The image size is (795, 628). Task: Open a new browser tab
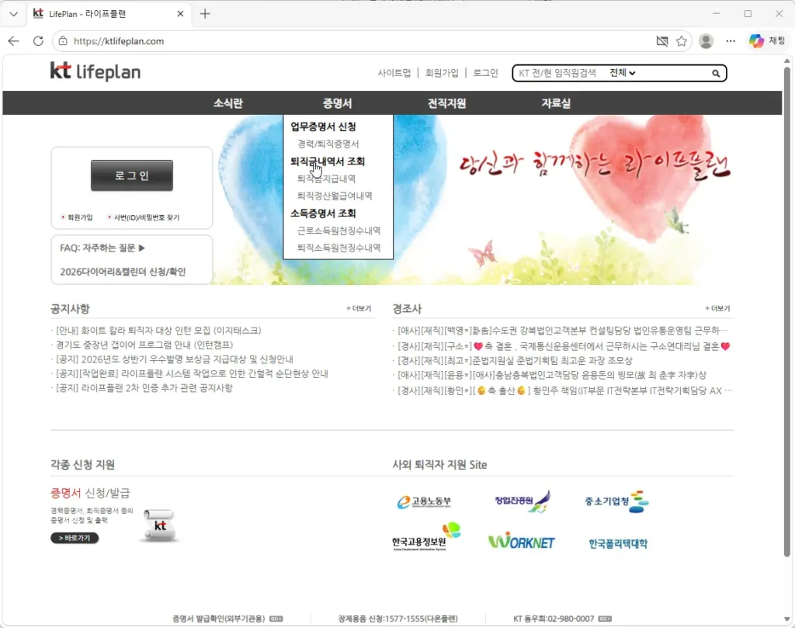click(205, 14)
